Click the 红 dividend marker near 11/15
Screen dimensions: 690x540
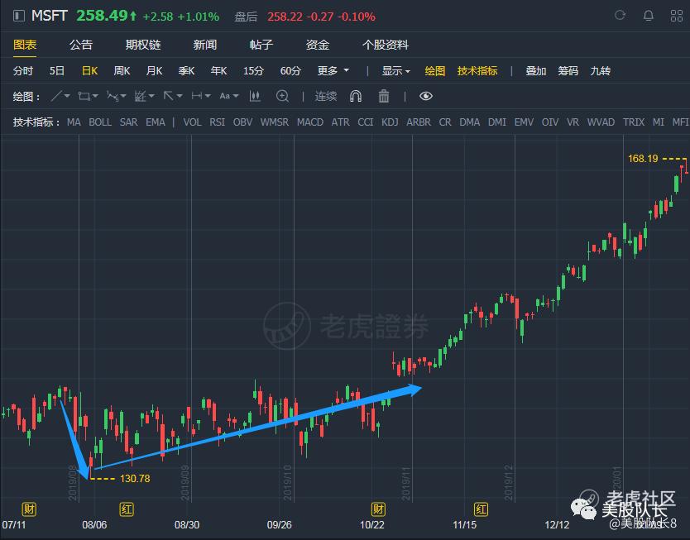click(x=481, y=509)
